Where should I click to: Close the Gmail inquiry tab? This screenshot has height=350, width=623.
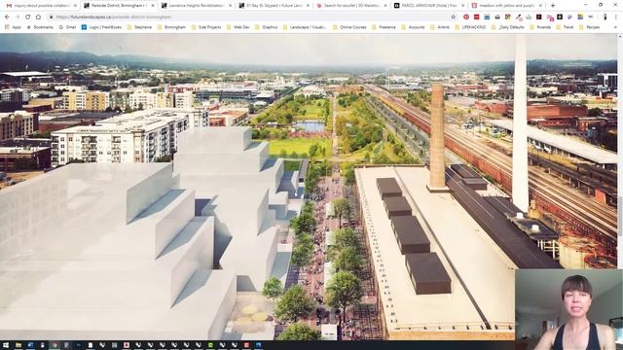click(x=75, y=6)
